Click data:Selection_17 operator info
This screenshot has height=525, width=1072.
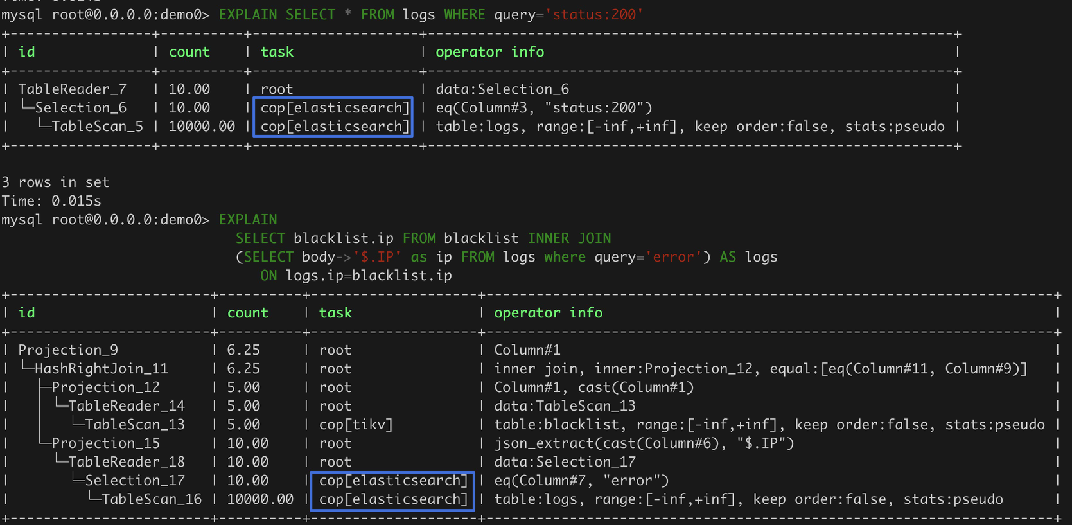(x=565, y=462)
